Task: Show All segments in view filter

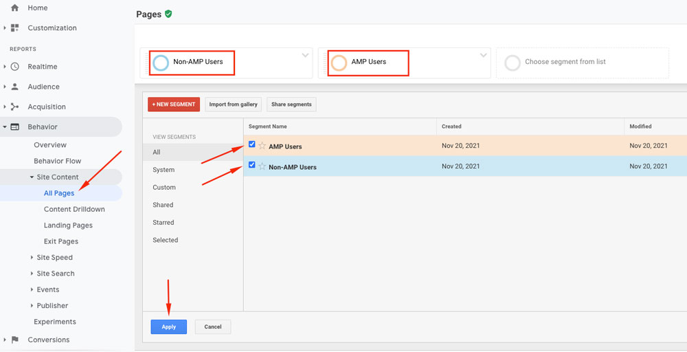Action: pos(193,152)
